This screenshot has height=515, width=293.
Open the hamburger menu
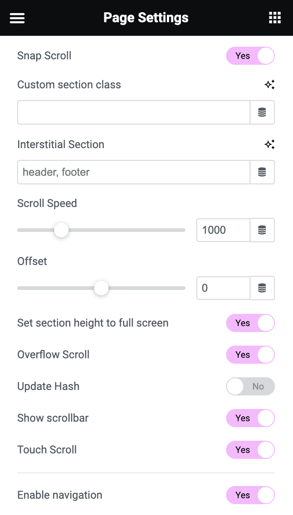click(17, 18)
